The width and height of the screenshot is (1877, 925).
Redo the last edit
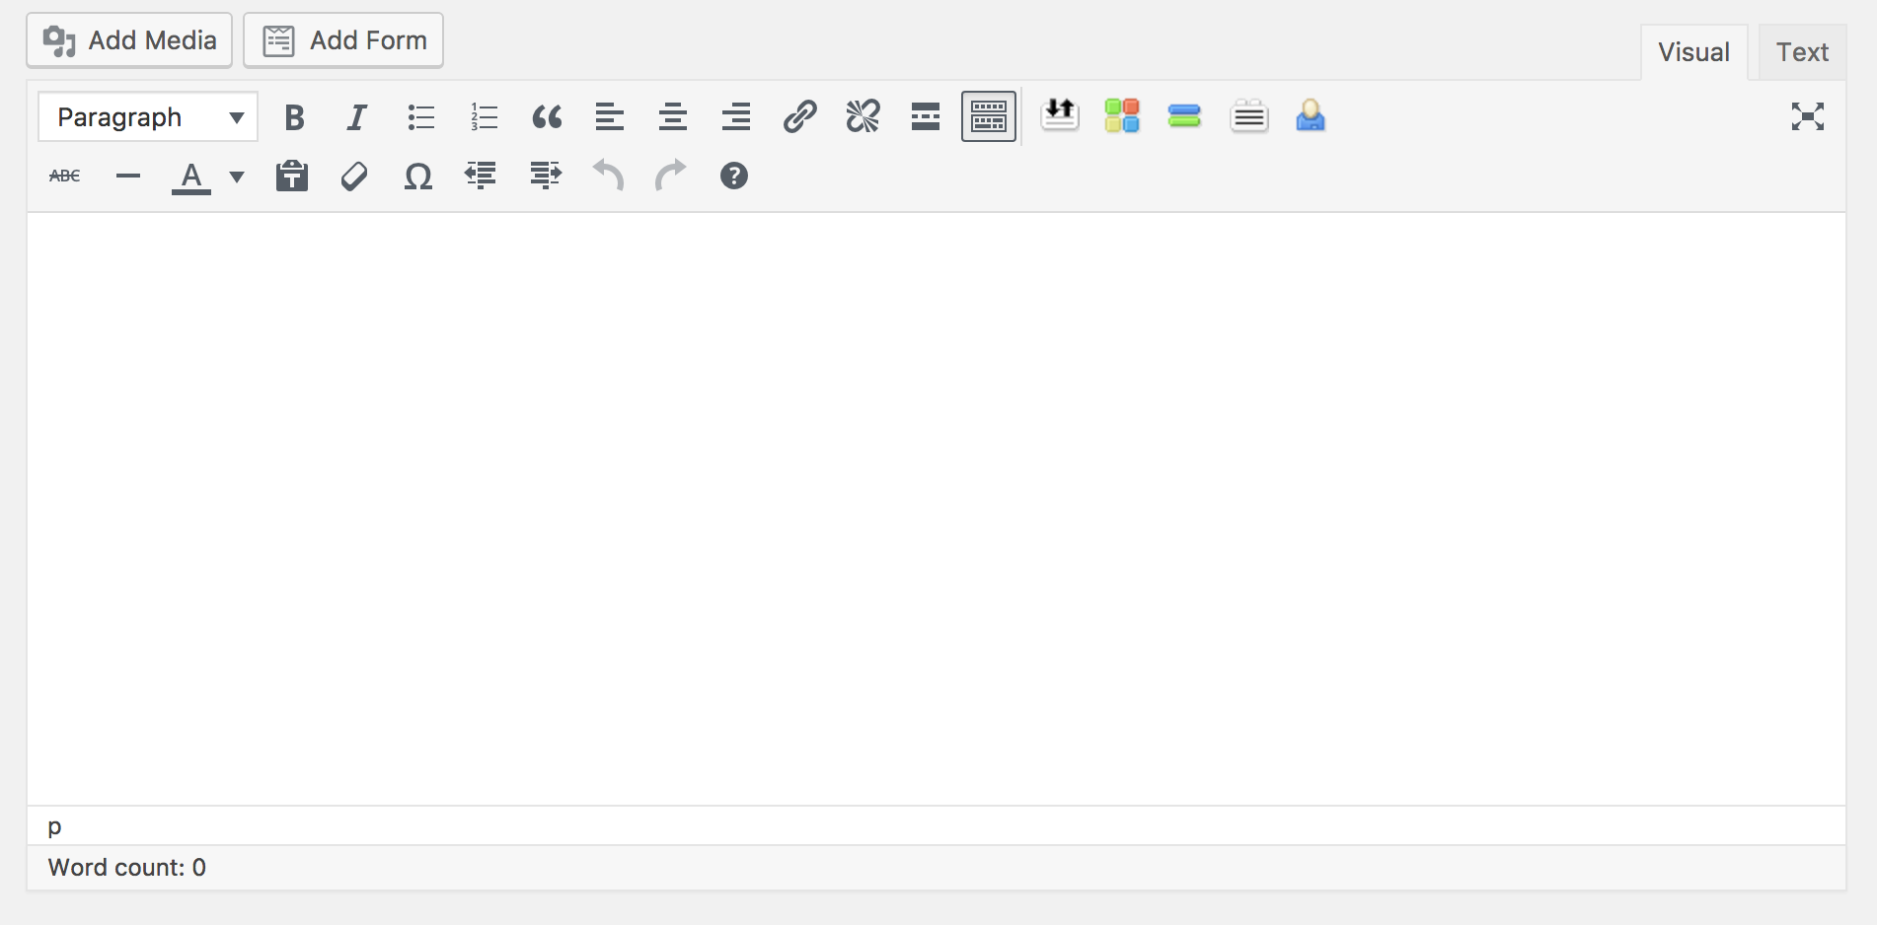pyautogui.click(x=671, y=177)
